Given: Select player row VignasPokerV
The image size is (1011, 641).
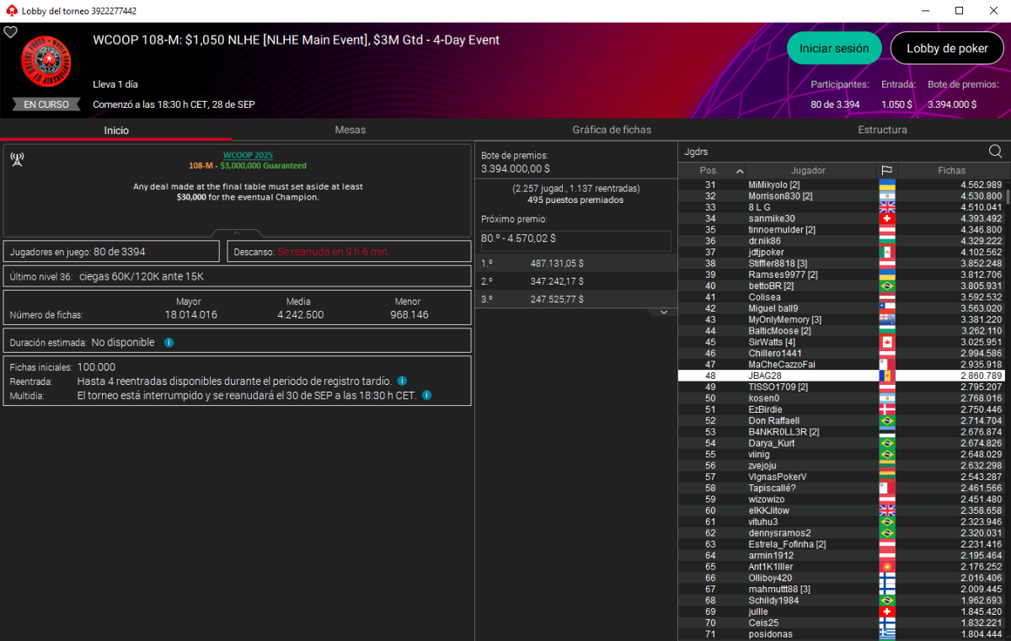Looking at the screenshot, I should (842, 477).
